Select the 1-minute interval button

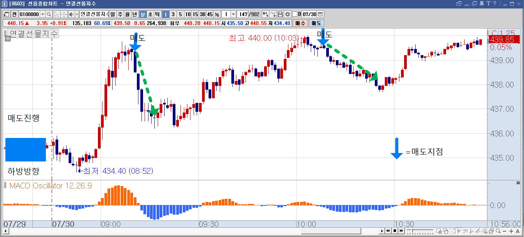click(x=166, y=14)
